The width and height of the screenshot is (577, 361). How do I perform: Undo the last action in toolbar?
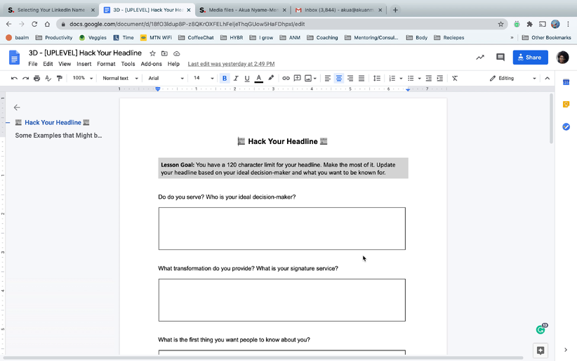[14, 78]
